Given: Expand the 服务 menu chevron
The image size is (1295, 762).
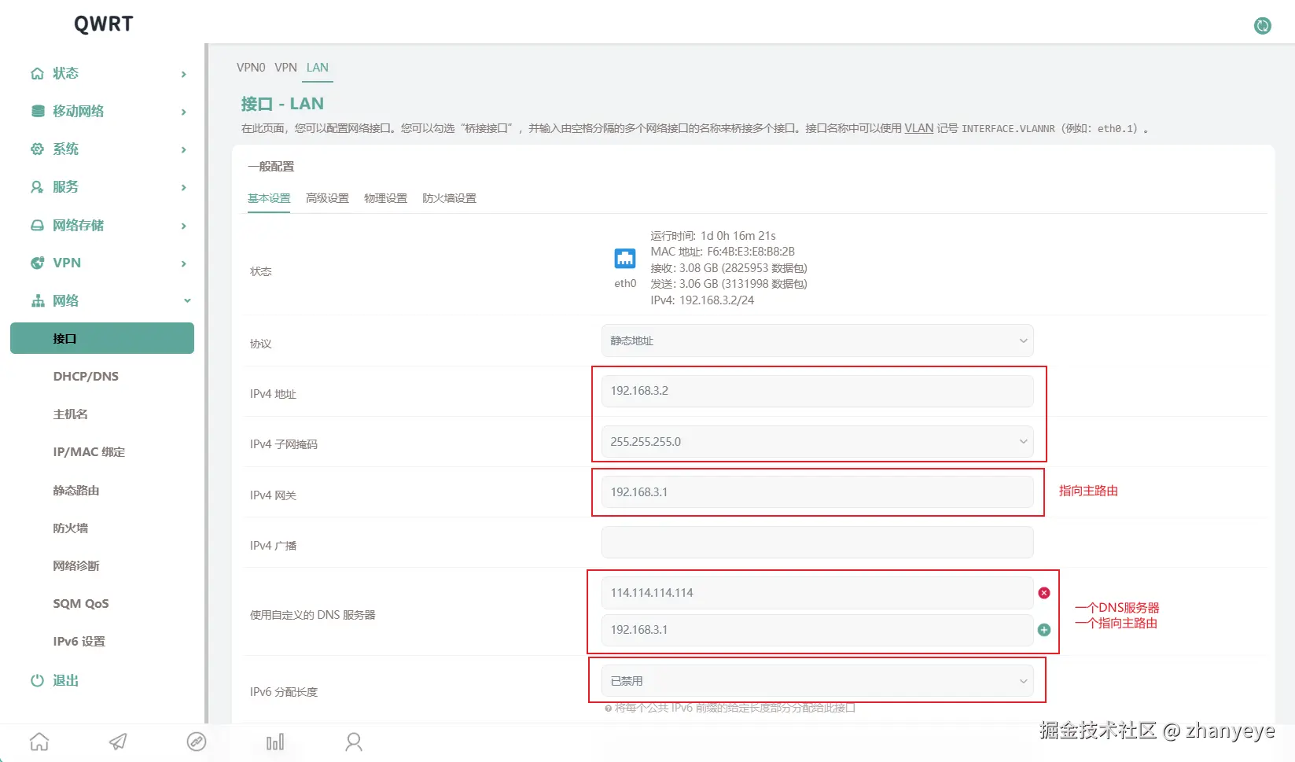Looking at the screenshot, I should 184,187.
